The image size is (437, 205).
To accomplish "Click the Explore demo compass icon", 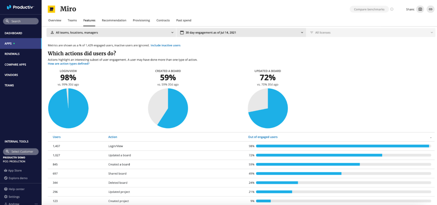I will [6, 178].
